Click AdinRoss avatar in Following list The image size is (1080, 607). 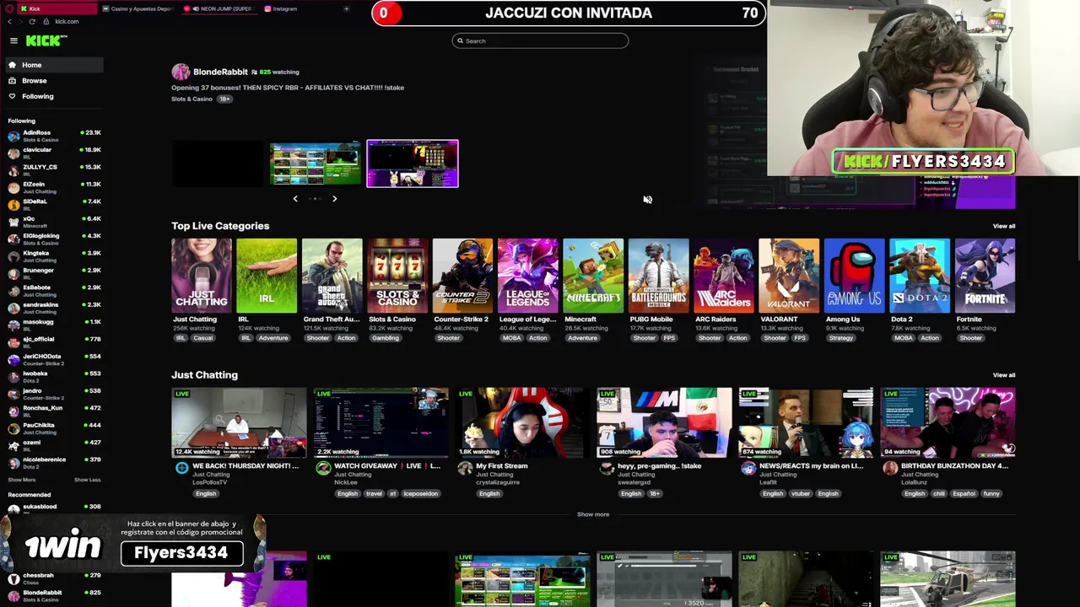coord(13,136)
